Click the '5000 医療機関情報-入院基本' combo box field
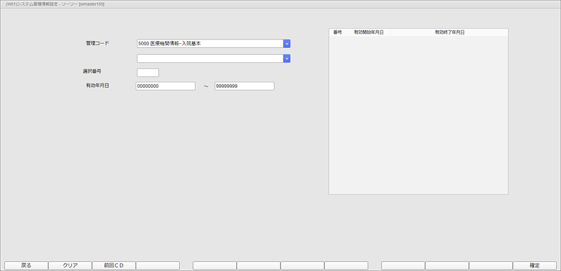561x271 pixels. coord(209,44)
